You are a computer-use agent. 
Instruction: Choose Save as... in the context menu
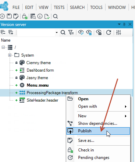[98, 141]
